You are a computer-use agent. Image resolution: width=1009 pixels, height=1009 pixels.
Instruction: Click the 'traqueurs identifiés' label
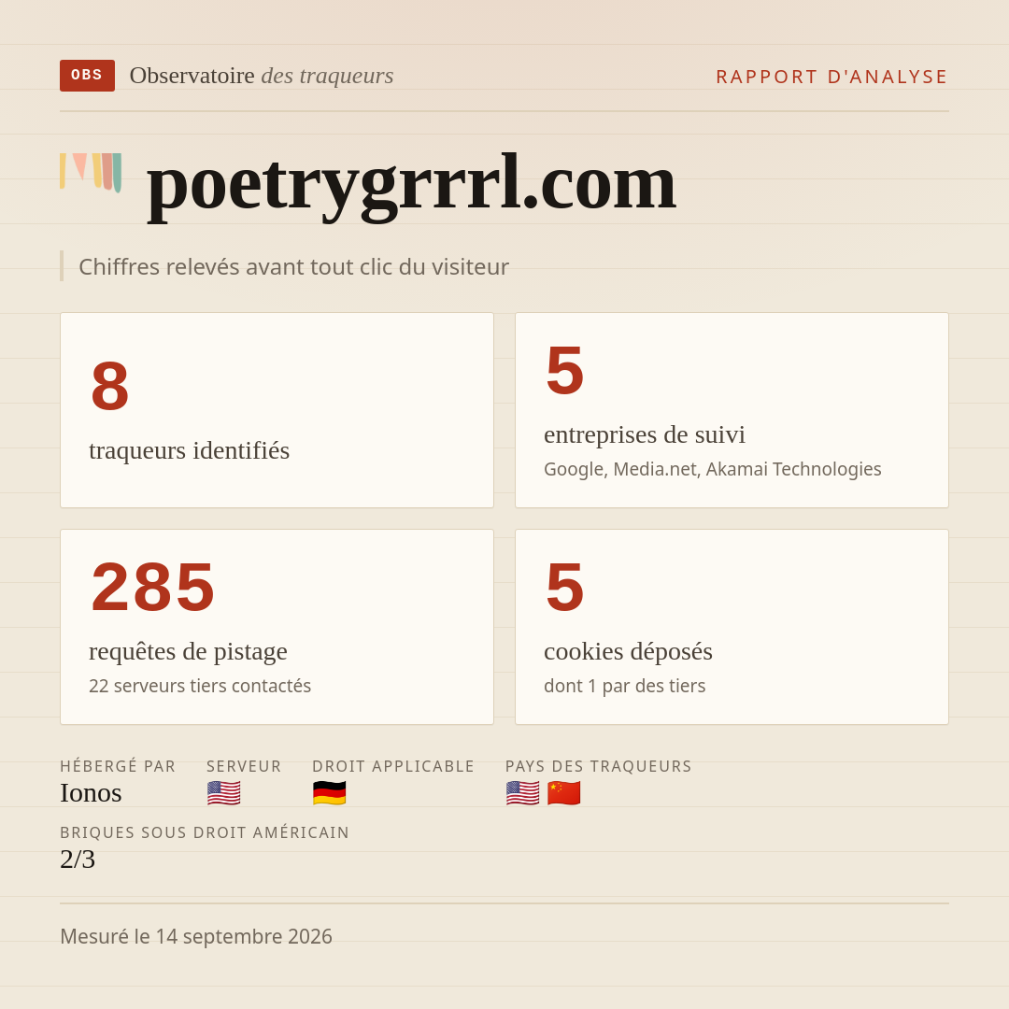tap(189, 450)
